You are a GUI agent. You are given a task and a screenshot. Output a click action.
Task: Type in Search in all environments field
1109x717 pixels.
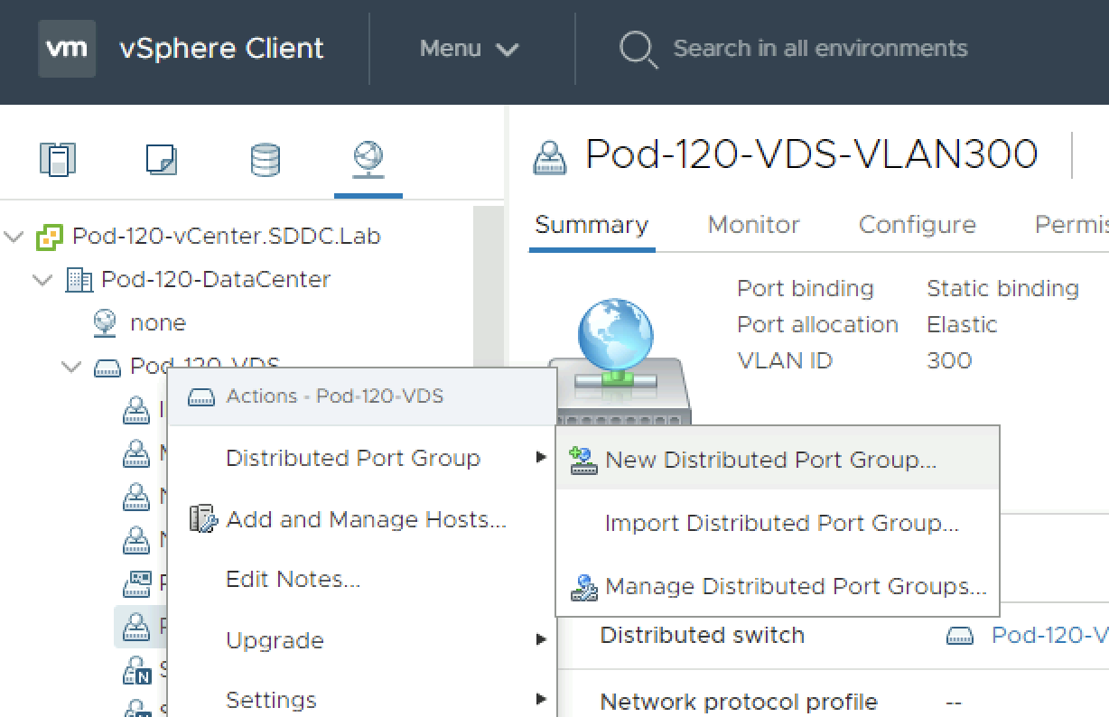[820, 49]
